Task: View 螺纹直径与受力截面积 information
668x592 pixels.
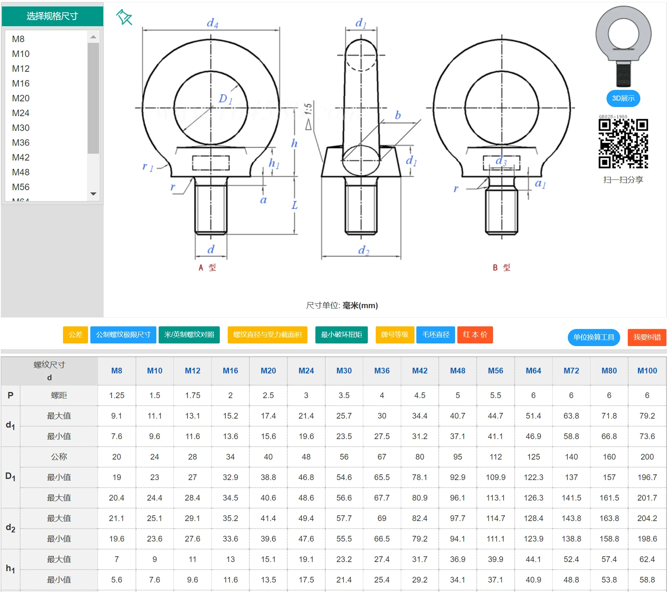Action: (267, 335)
